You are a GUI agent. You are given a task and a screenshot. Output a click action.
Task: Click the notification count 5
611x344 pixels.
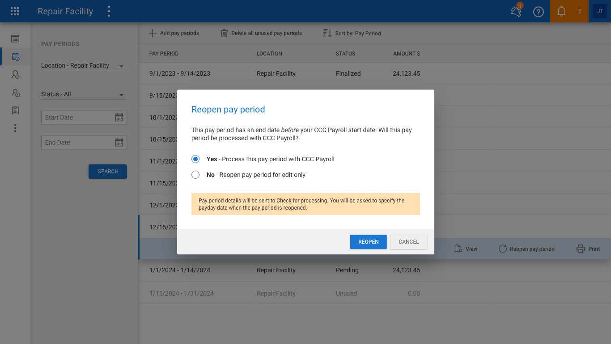click(580, 12)
